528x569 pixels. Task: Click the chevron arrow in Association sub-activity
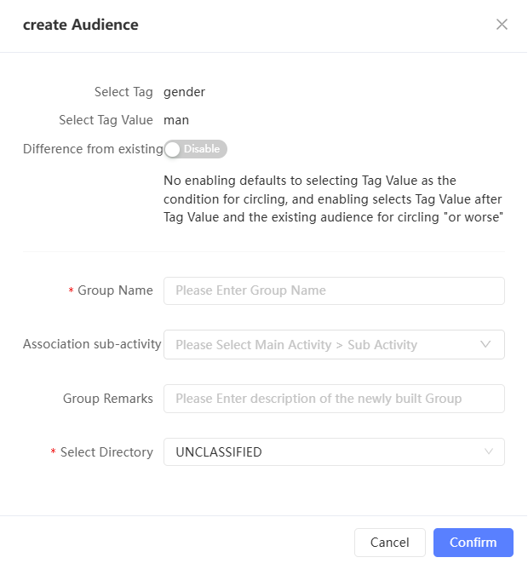pyautogui.click(x=486, y=345)
